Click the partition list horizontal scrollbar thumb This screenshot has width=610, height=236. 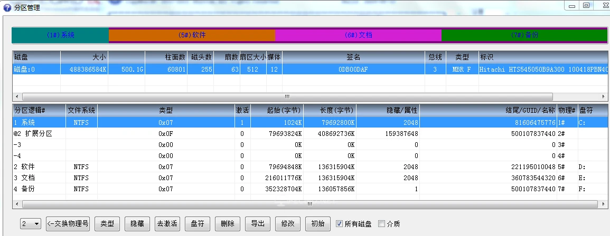(x=309, y=204)
